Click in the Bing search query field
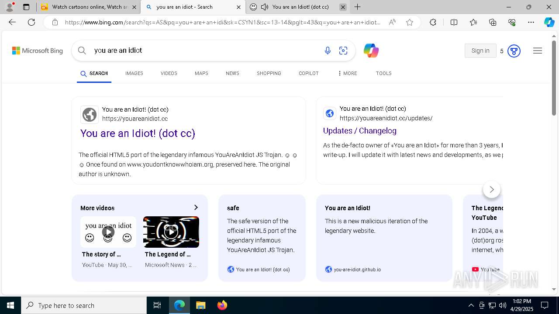This screenshot has width=559, height=314. pyautogui.click(x=205, y=51)
